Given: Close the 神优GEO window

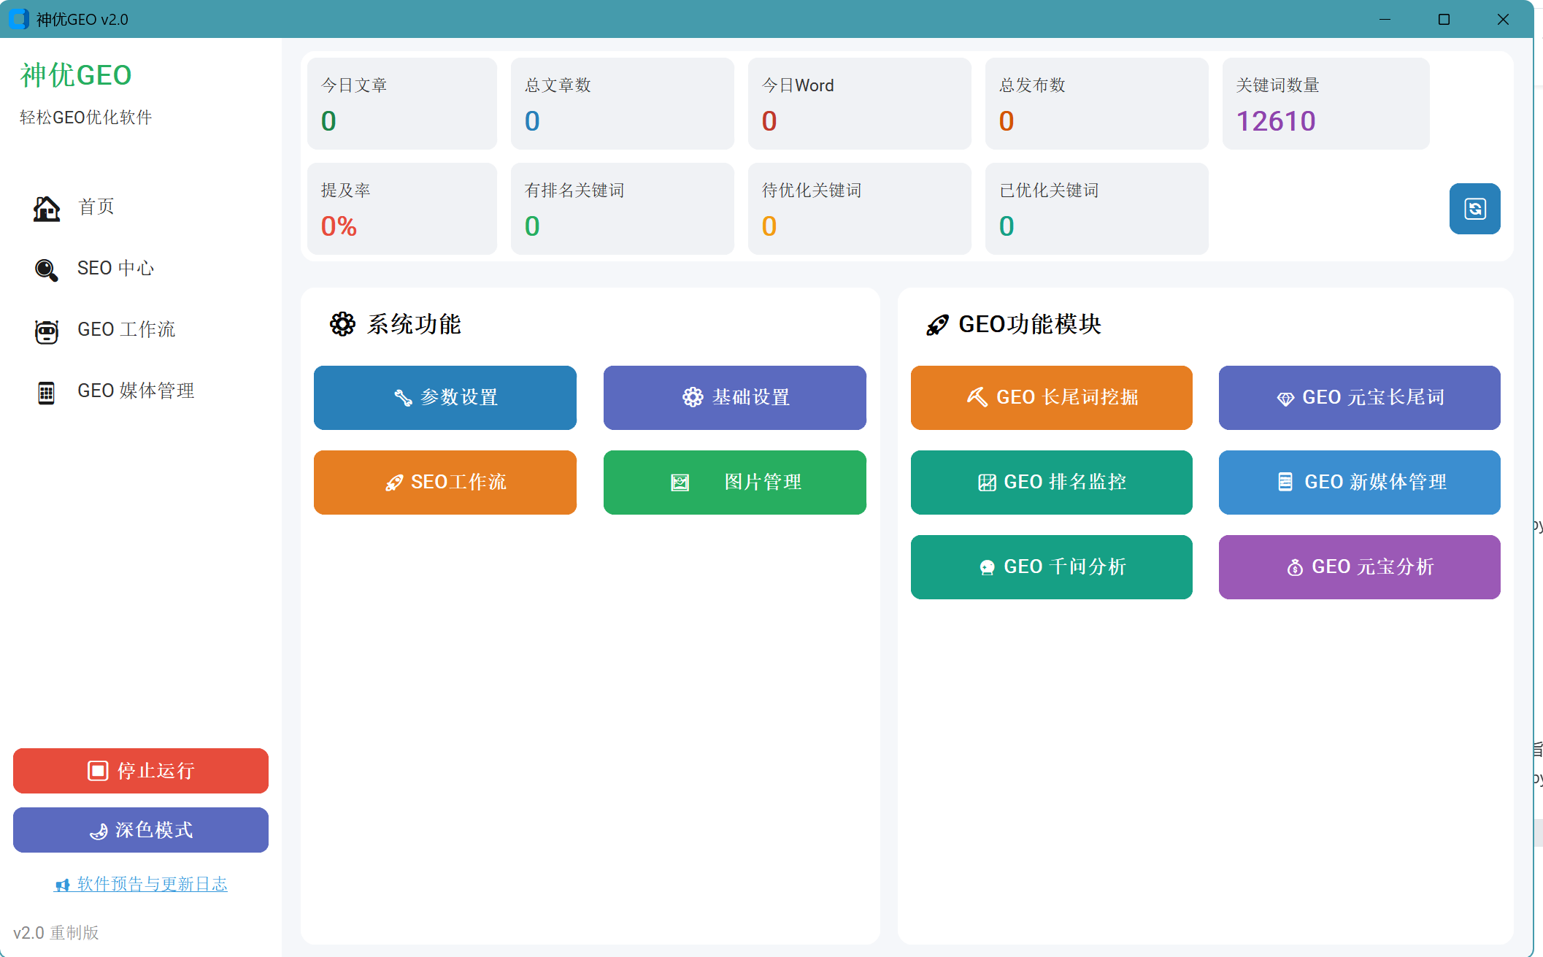Looking at the screenshot, I should point(1503,19).
